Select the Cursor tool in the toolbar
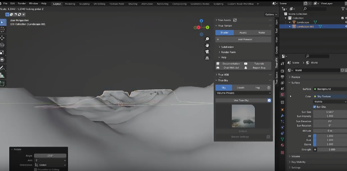The height and width of the screenshot is (171, 347). click(x=2, y=30)
